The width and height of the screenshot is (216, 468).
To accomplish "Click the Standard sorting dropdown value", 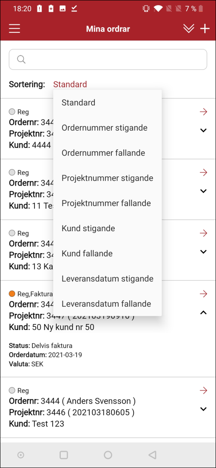I will 70,84.
